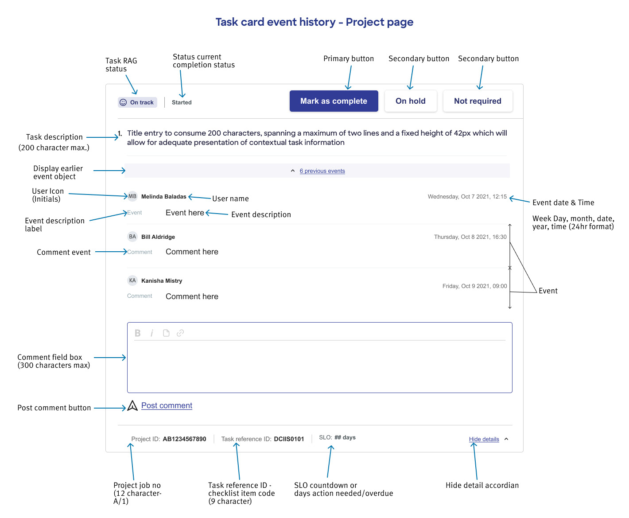
Task: Click the MB user initials avatar
Action: pyautogui.click(x=132, y=196)
